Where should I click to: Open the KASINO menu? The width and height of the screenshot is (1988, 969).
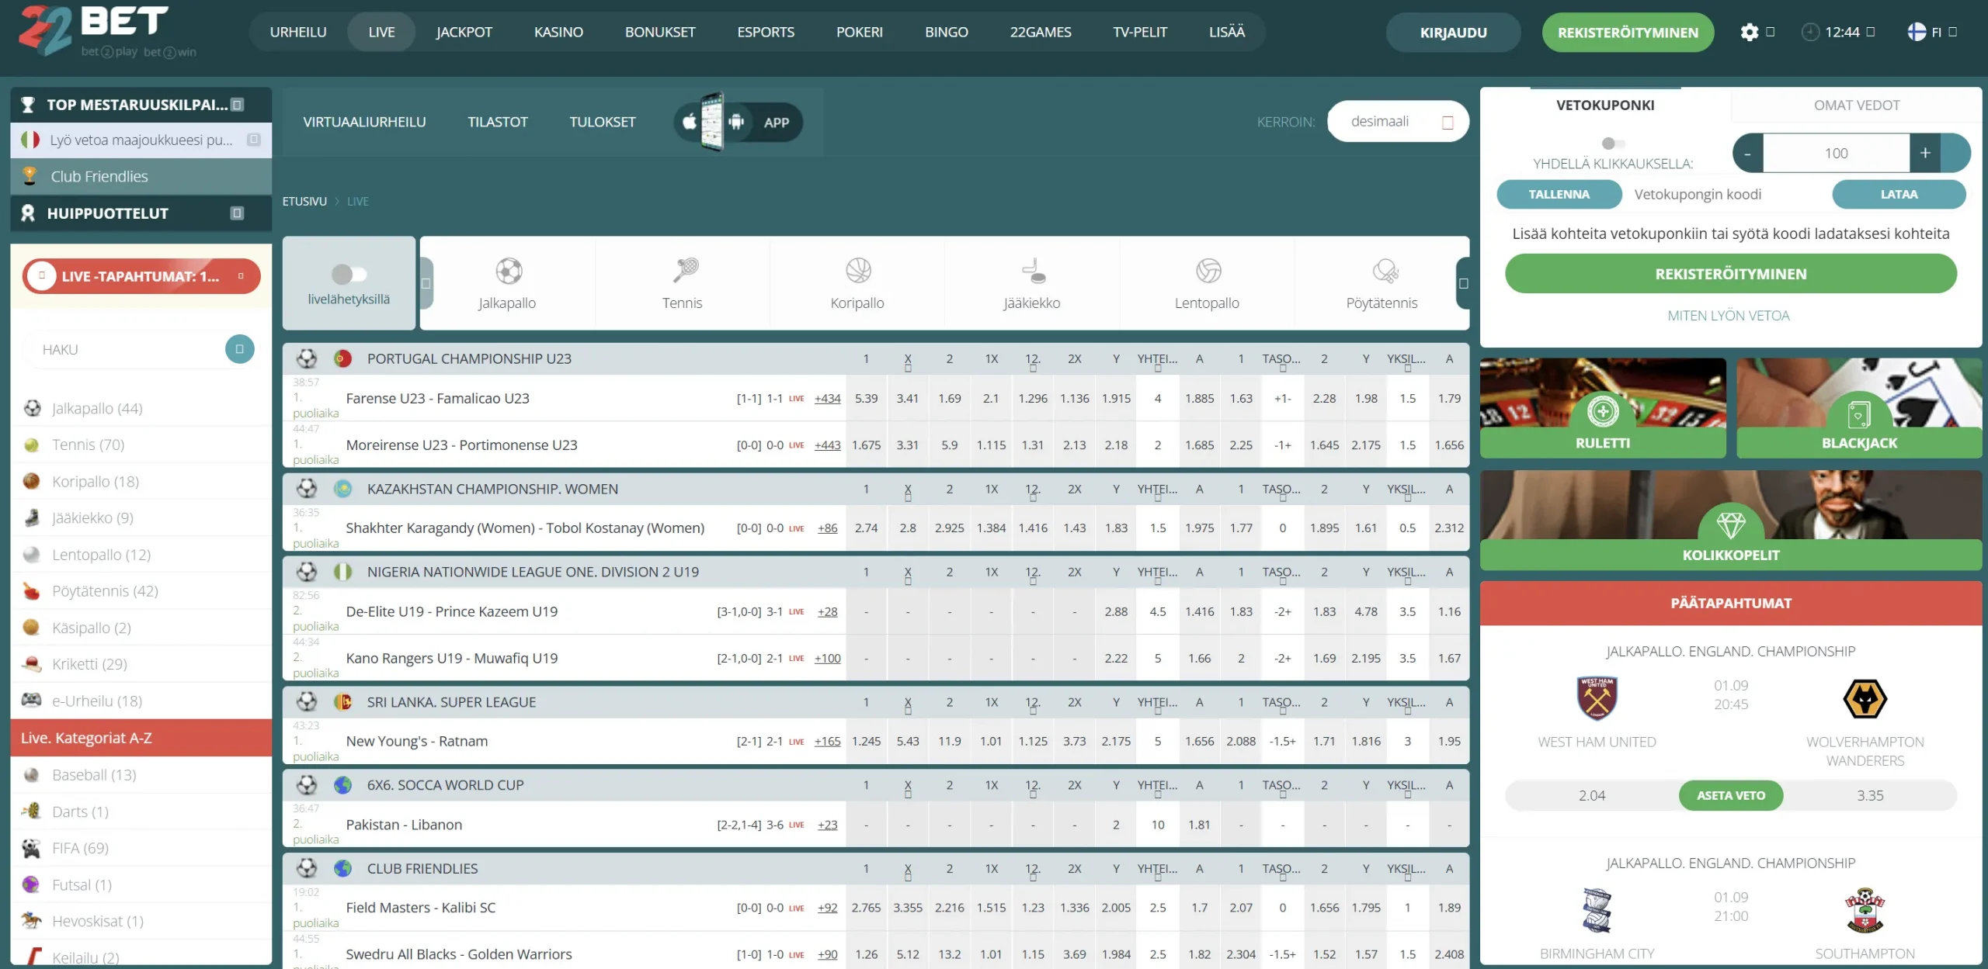point(558,33)
